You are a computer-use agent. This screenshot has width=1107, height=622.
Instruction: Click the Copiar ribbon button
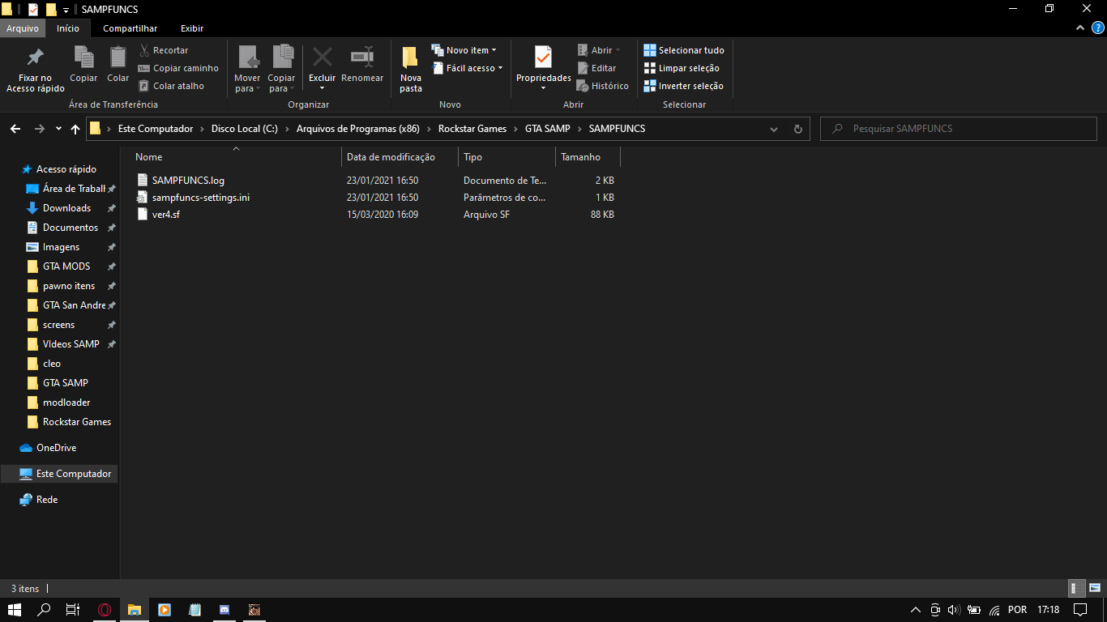(x=83, y=65)
